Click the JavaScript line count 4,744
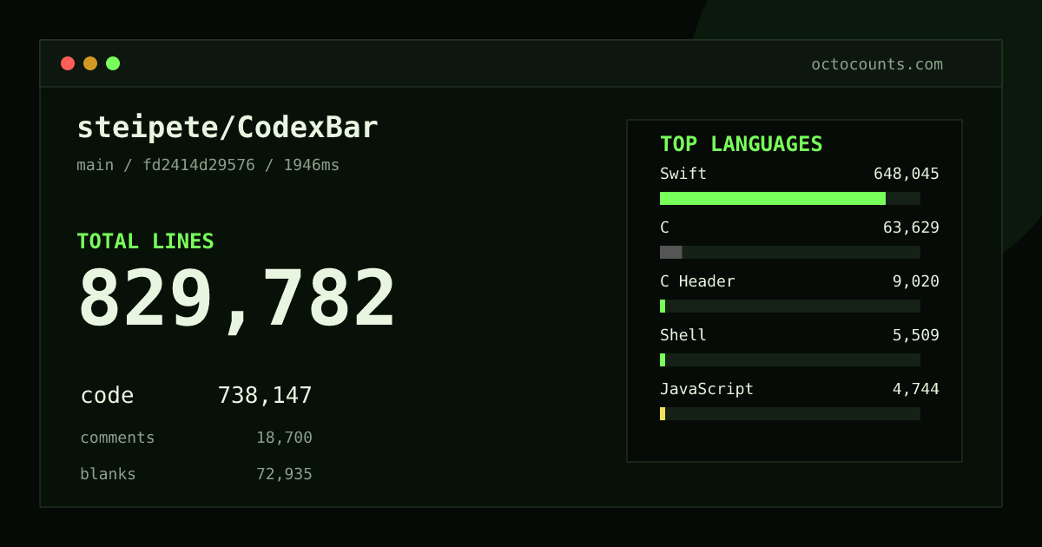The width and height of the screenshot is (1042, 547). pyautogui.click(x=916, y=389)
